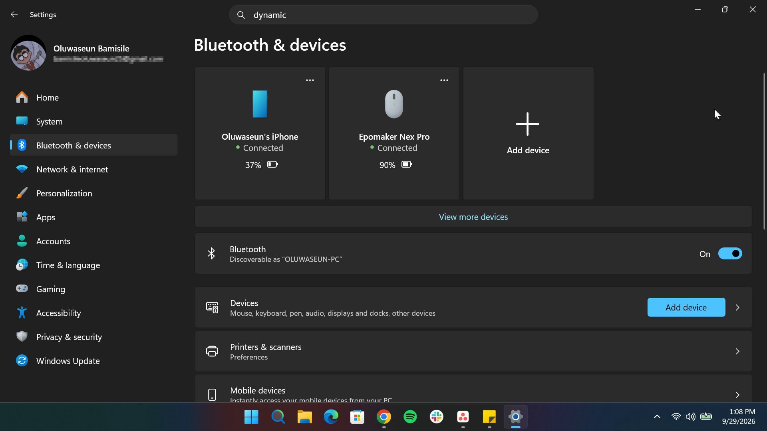Open Slack from the taskbar

pos(437,417)
